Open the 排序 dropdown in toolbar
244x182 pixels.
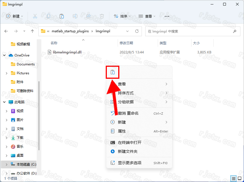[122, 16]
